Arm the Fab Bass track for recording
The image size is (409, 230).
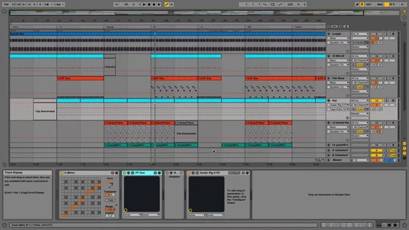pyautogui.click(x=393, y=78)
